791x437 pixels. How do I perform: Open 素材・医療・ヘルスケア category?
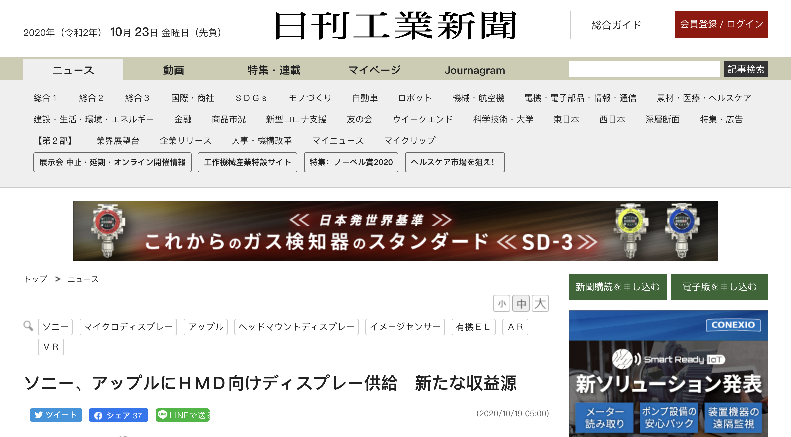coord(704,98)
